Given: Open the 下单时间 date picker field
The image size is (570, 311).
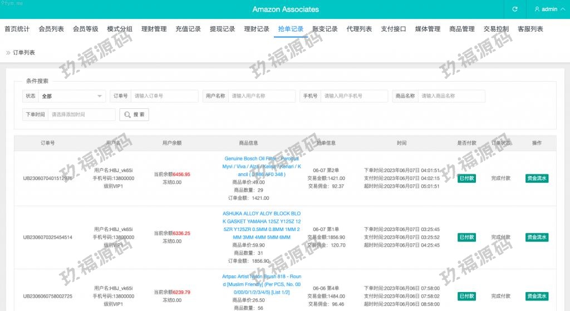Looking at the screenshot, I should coord(81,114).
